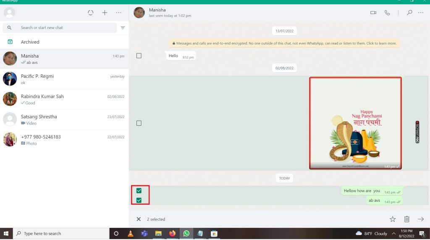
Task: Start a new chat with plus icon
Action: coord(105,13)
